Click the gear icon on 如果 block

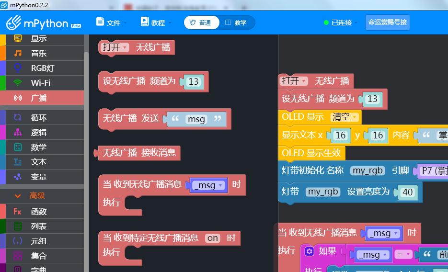[309, 251]
